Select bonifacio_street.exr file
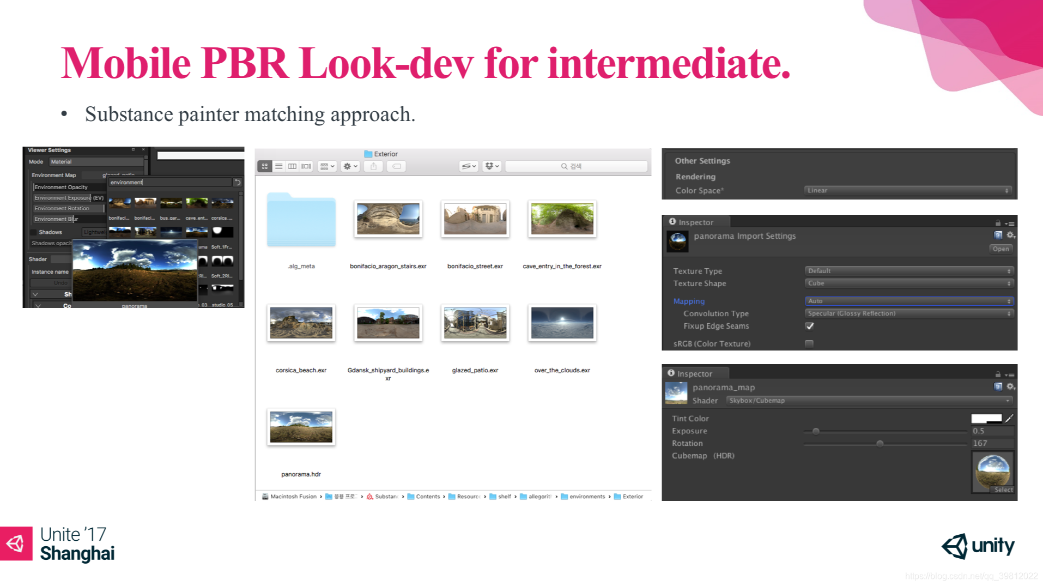Viewport: 1043px width, 586px height. [475, 219]
